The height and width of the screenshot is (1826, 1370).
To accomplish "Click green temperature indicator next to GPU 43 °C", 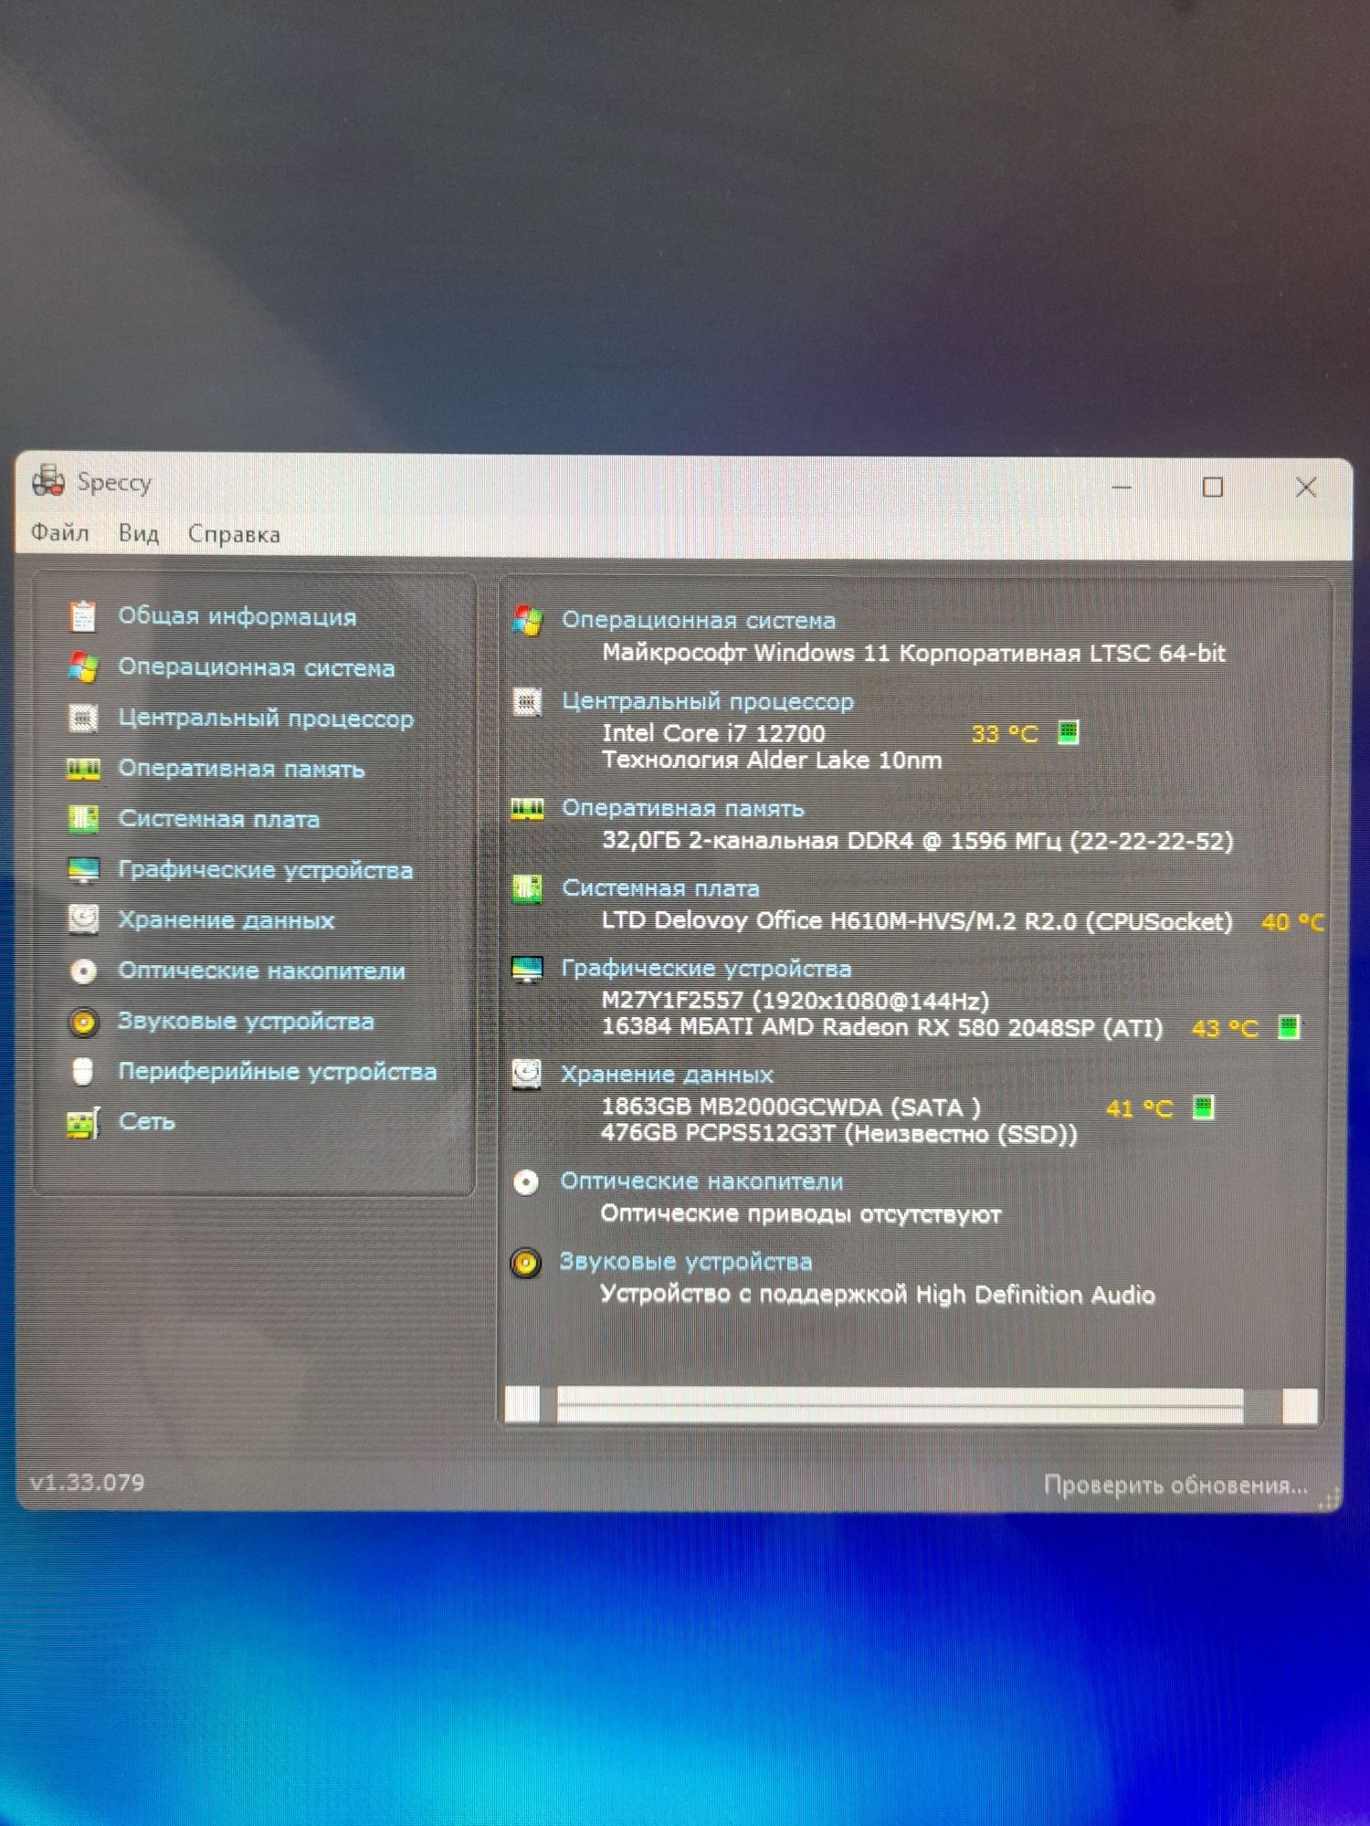I will click(1289, 1027).
